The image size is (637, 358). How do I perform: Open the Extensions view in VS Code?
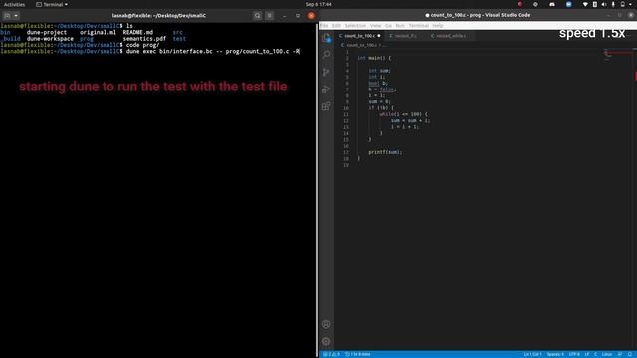click(326, 106)
